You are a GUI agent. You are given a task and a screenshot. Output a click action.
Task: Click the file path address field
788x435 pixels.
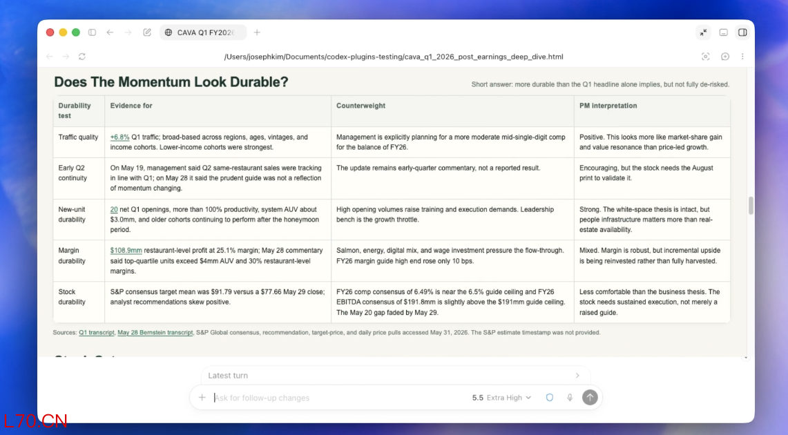[x=394, y=57]
